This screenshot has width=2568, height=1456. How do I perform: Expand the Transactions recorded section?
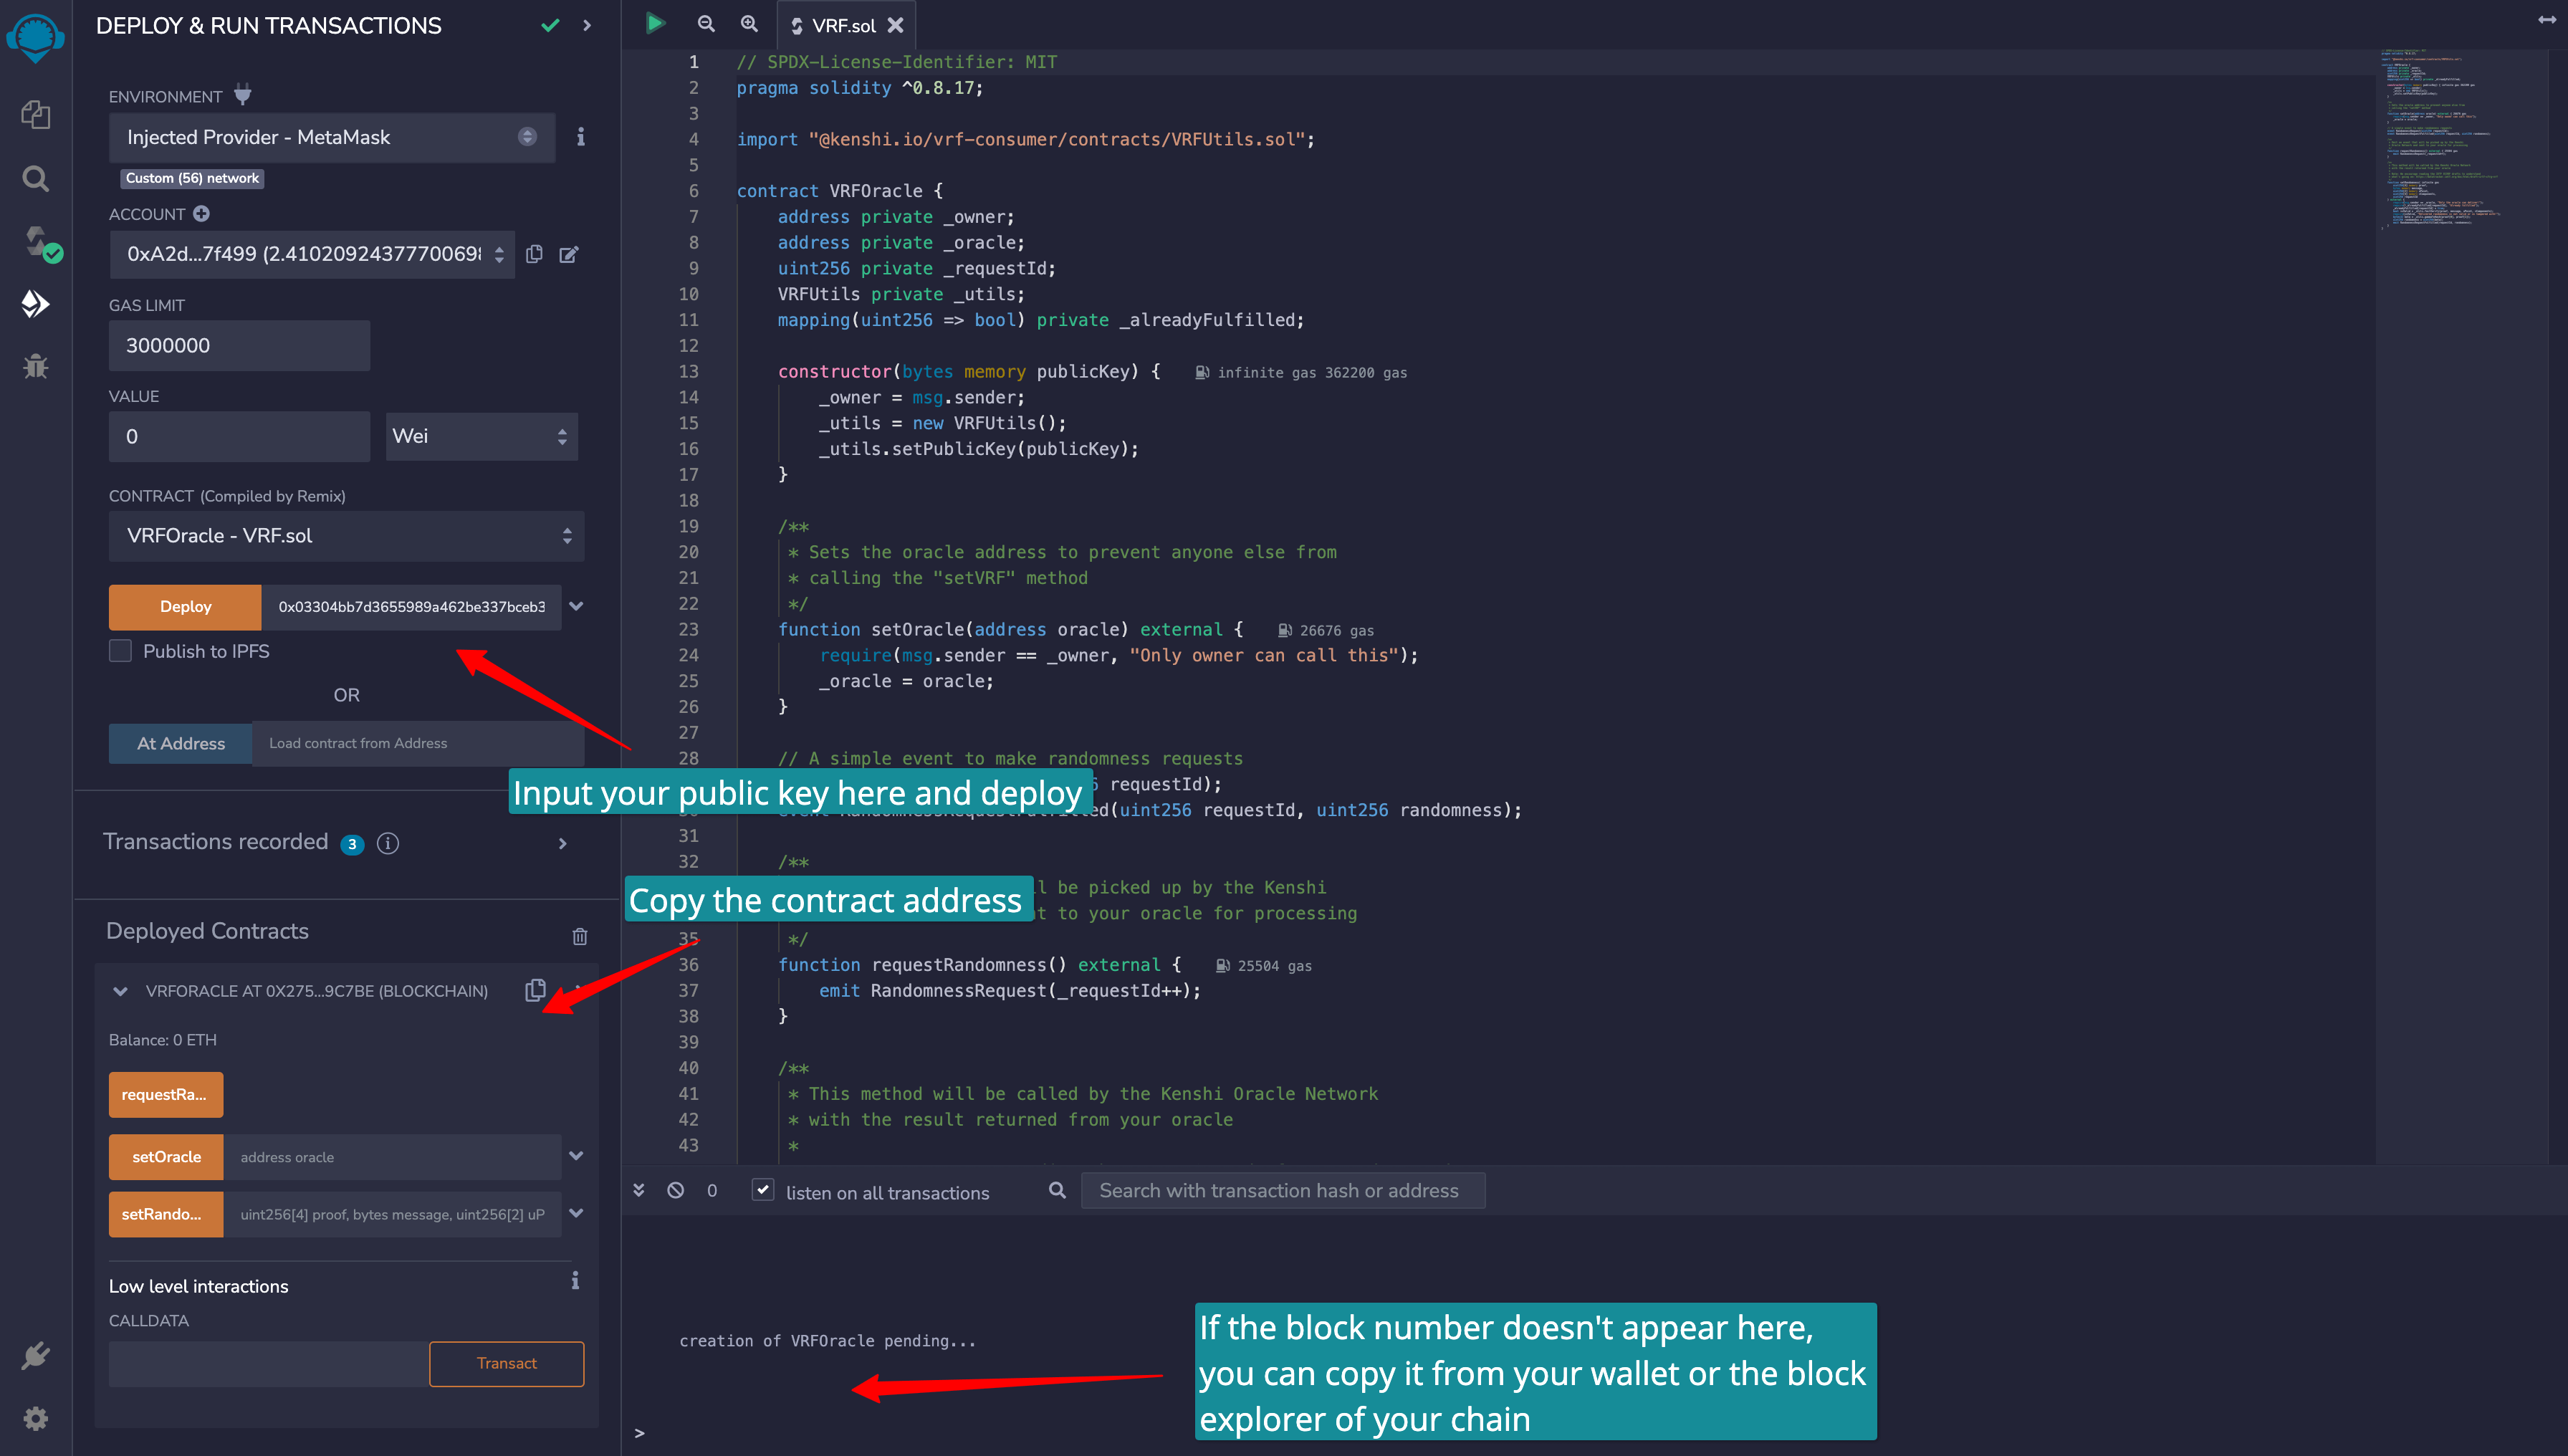(562, 843)
